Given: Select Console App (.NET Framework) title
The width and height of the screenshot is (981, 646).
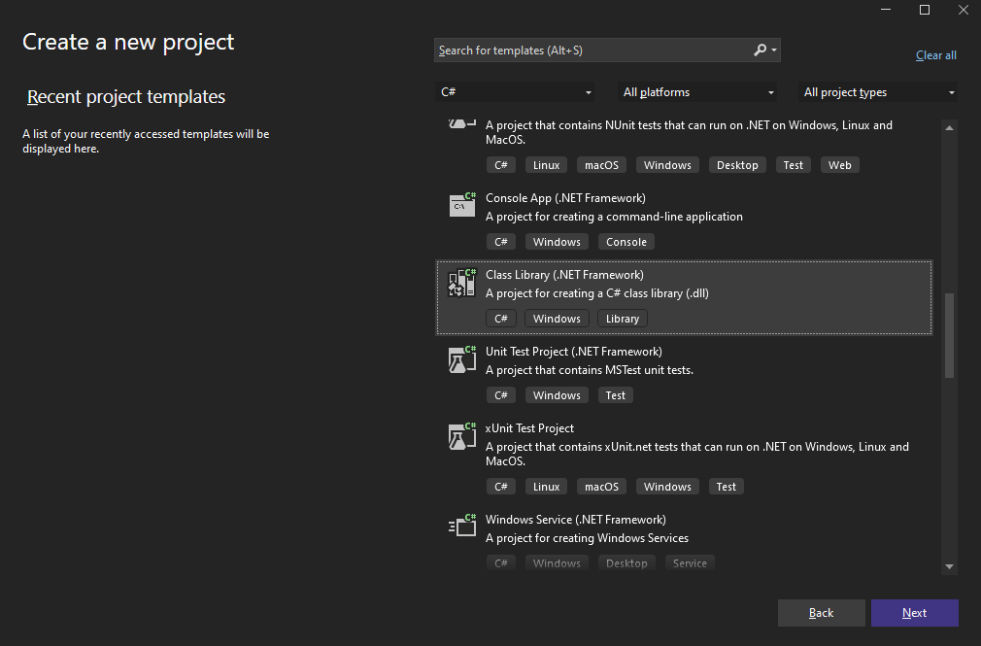Looking at the screenshot, I should [x=565, y=198].
